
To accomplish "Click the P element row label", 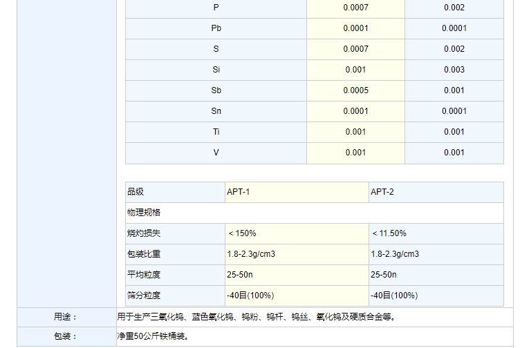I will (216, 8).
